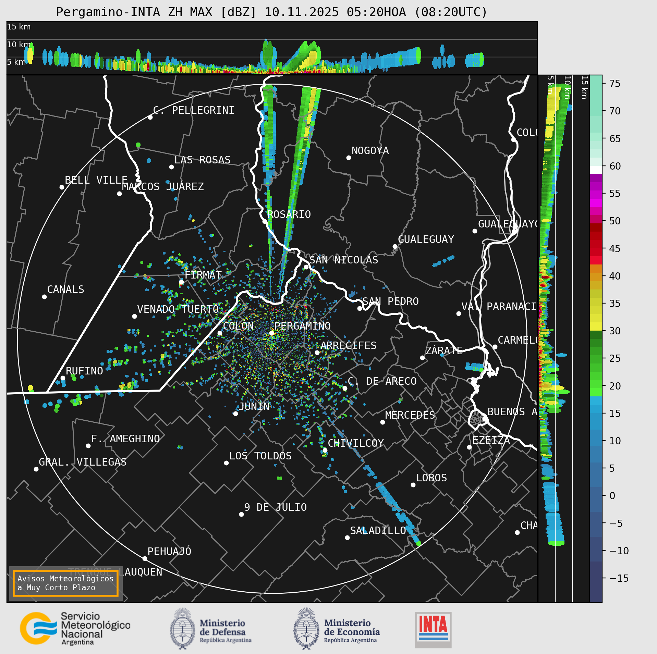Click the white 60 dBZ band on the scale
657x654 pixels.
click(596, 170)
